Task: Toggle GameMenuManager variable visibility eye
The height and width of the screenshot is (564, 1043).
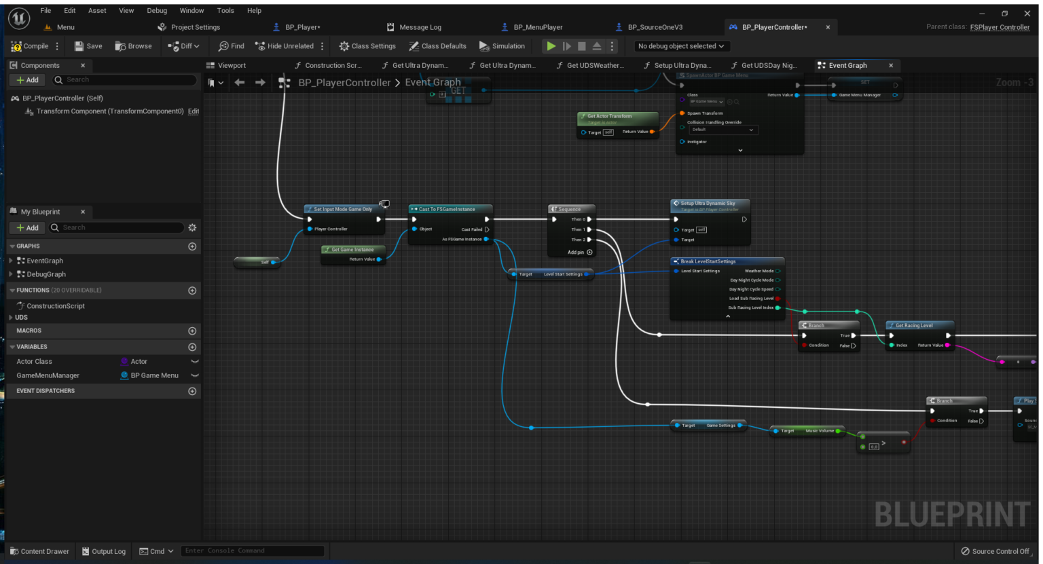Action: click(x=195, y=375)
